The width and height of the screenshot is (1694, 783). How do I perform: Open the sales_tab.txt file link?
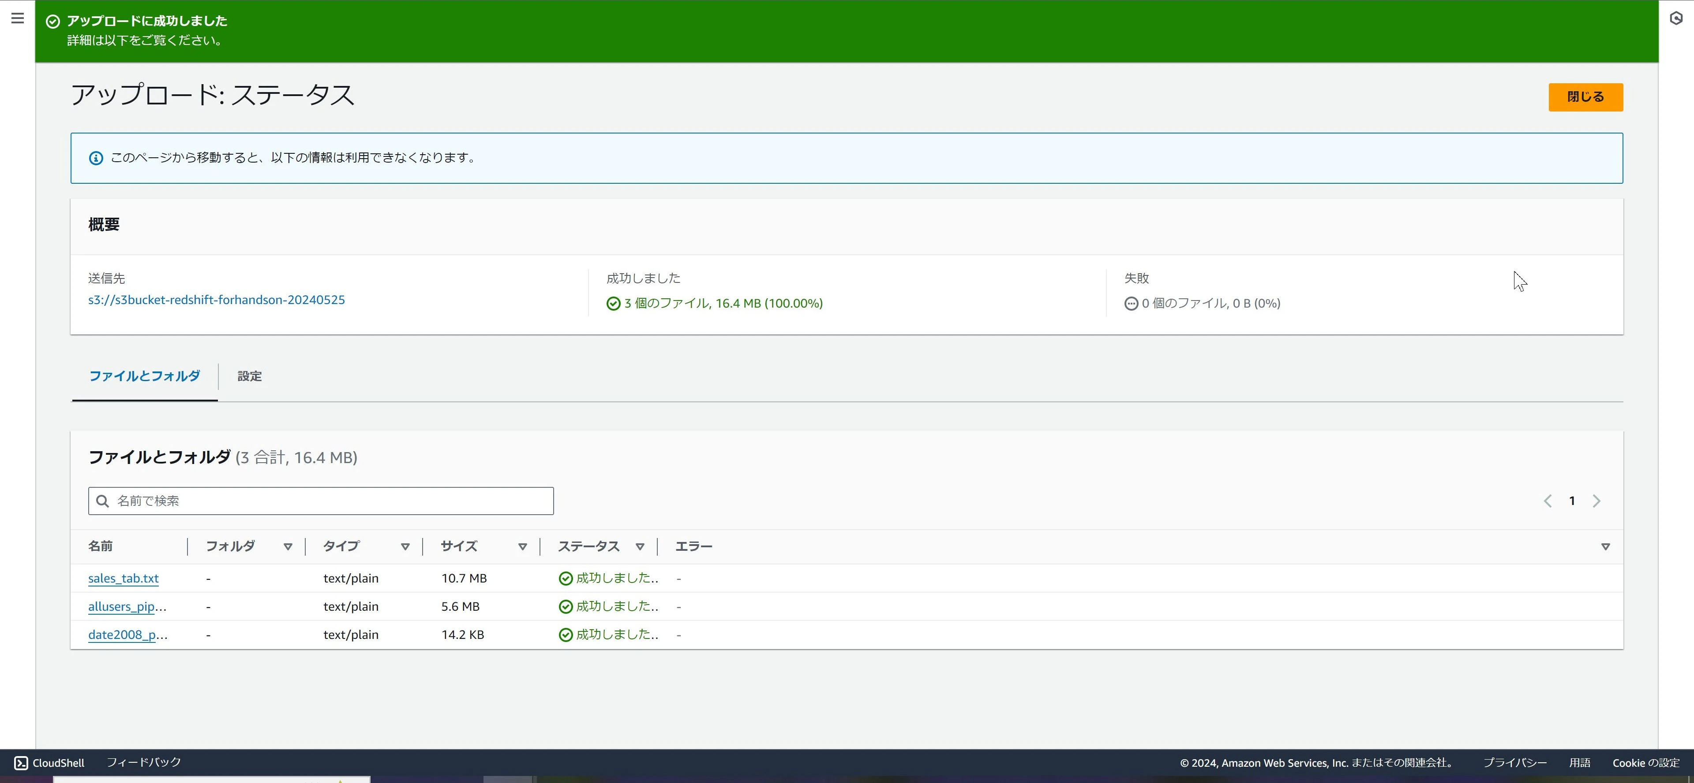coord(124,579)
